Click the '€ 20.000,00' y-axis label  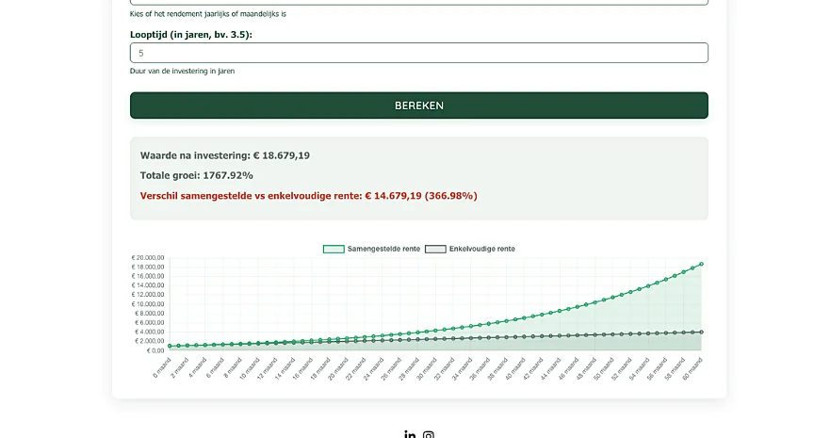(148, 258)
